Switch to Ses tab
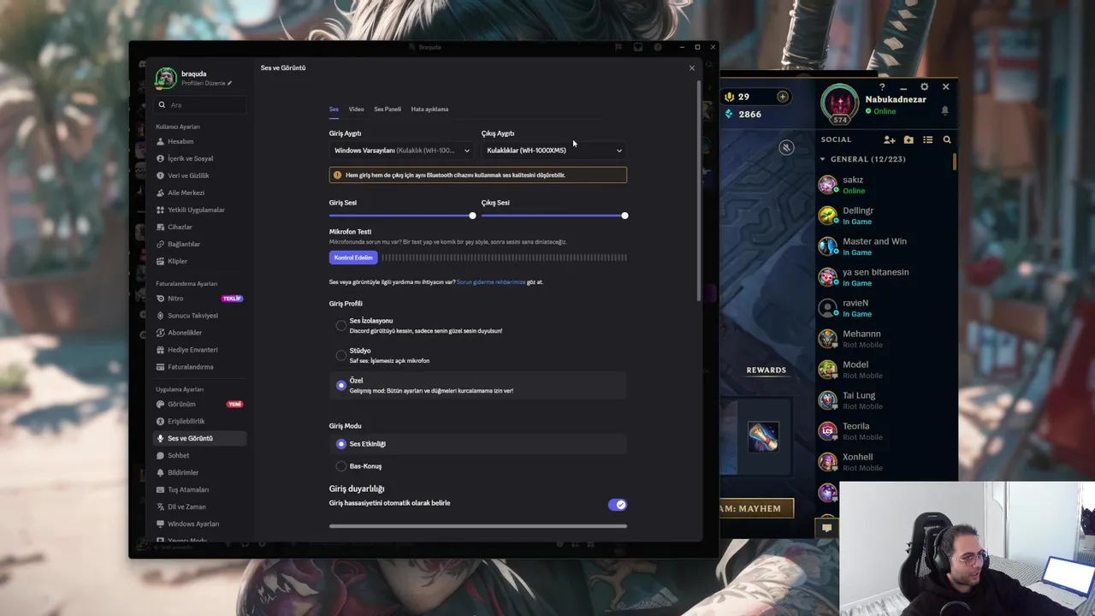The image size is (1095, 616). click(334, 110)
